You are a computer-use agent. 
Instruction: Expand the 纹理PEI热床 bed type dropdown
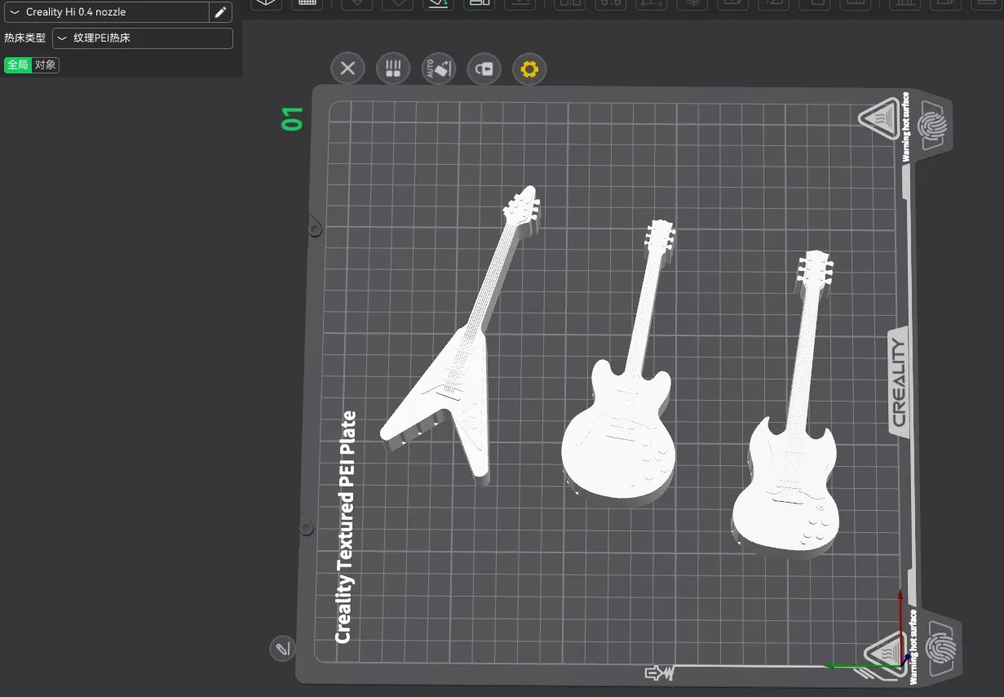click(143, 38)
